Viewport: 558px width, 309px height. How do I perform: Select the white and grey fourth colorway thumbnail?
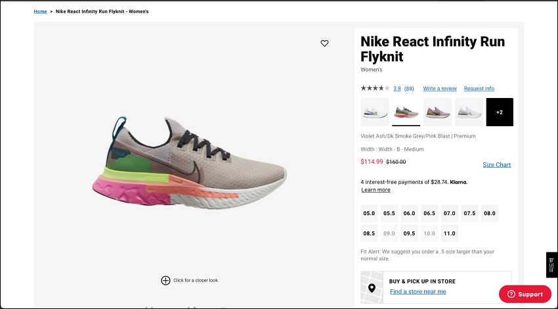coord(469,112)
